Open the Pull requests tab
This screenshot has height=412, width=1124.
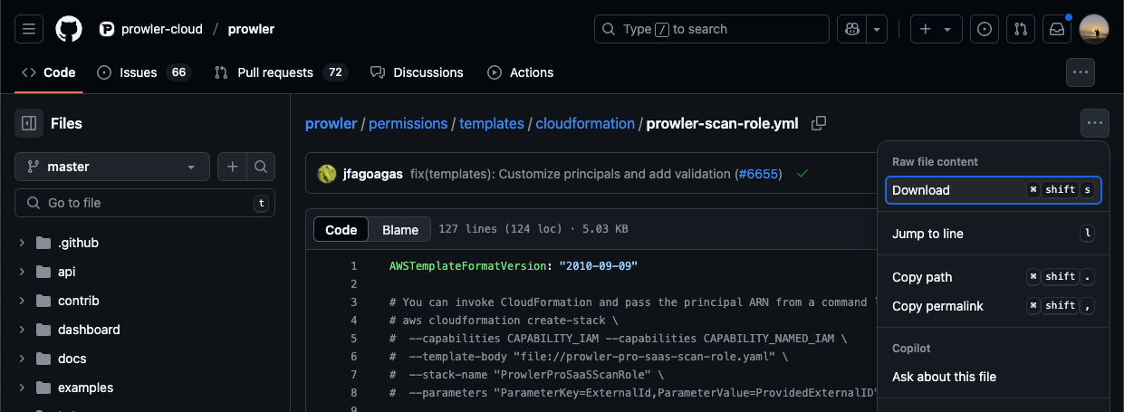281,72
